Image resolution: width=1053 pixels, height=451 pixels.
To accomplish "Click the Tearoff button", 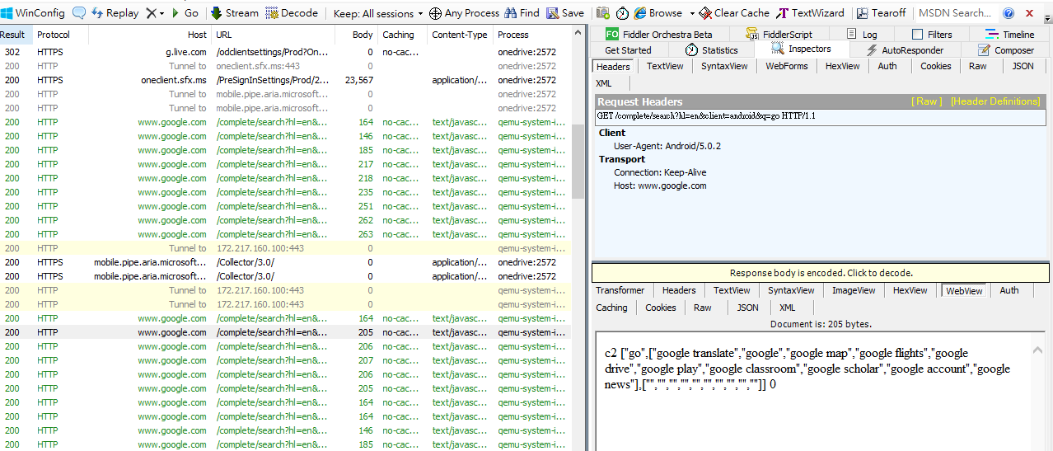I will pos(882,13).
